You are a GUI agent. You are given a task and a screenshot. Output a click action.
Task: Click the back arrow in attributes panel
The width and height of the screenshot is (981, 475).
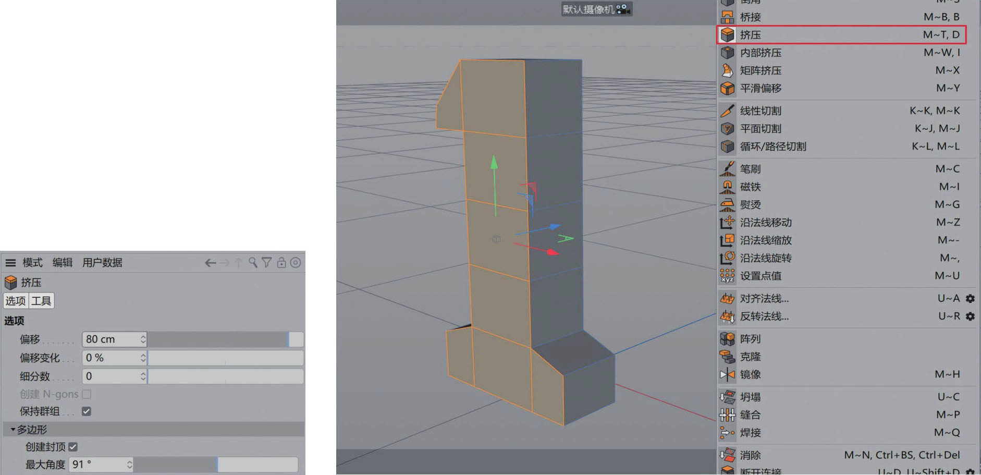(x=210, y=263)
